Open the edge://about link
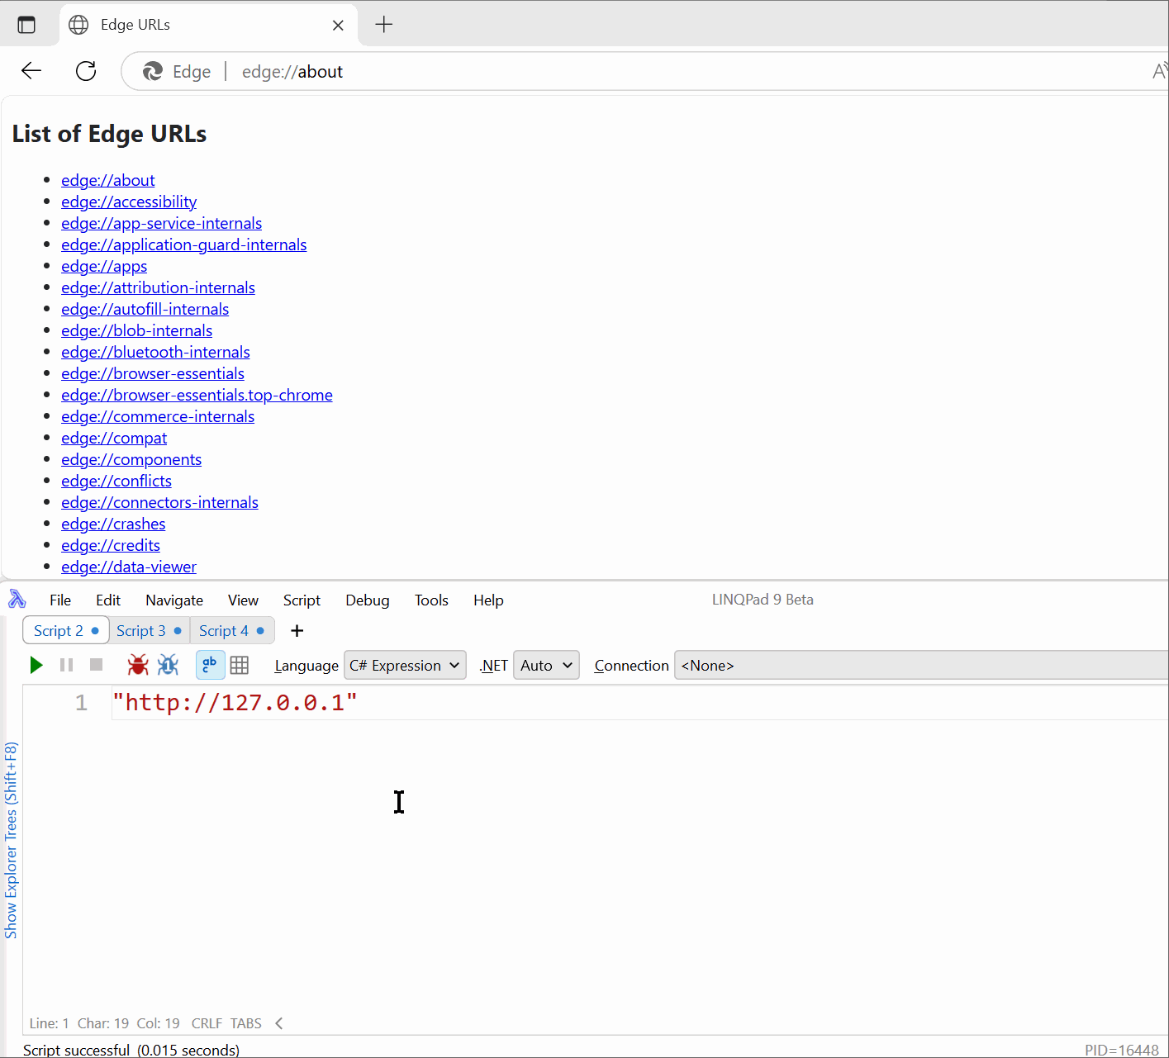The width and height of the screenshot is (1169, 1058). pyautogui.click(x=108, y=180)
